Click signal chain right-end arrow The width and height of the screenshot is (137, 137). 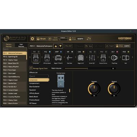133,57
